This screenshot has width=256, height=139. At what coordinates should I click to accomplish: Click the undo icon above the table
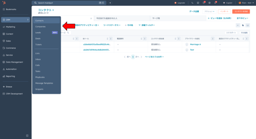(238, 25)
